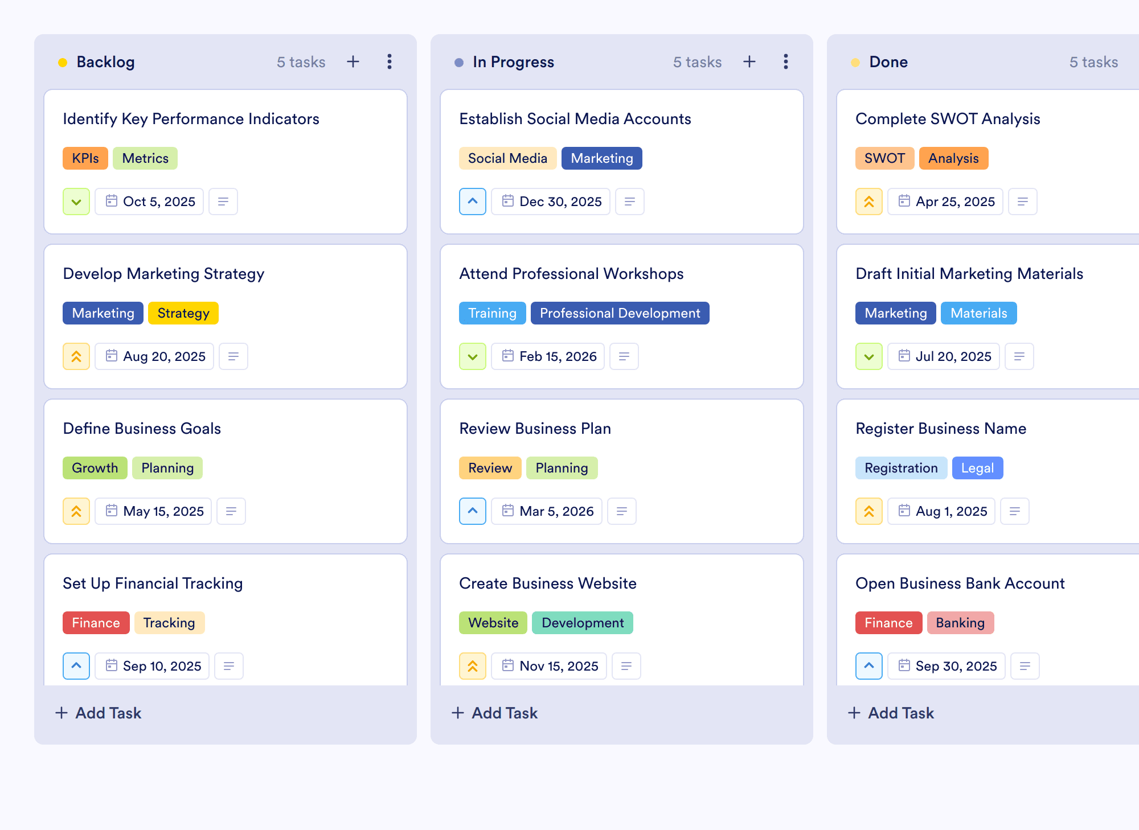Viewport: 1139px width, 830px height.
Task: Click description icon on Review Business Plan card
Action: [622, 511]
